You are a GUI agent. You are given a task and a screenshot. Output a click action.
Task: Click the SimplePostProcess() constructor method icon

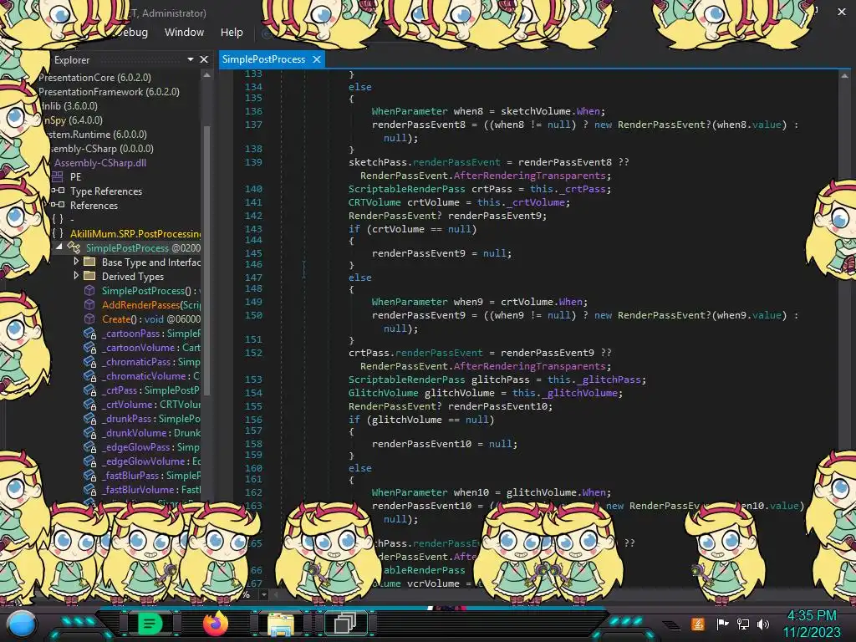pos(89,290)
